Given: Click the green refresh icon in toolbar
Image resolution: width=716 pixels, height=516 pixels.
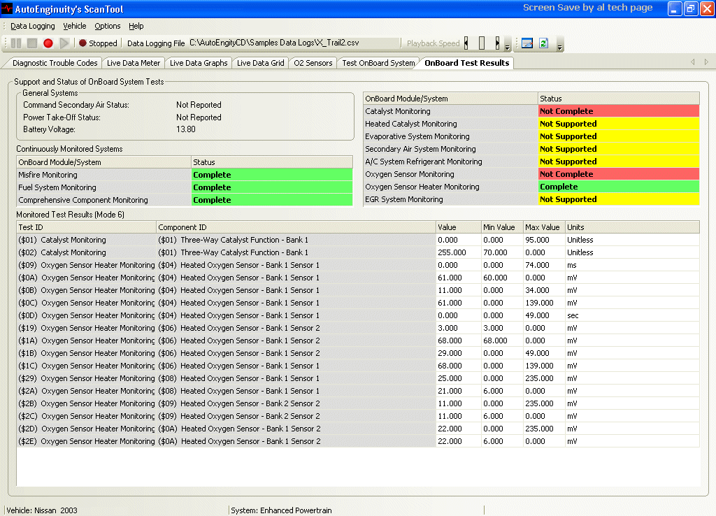Looking at the screenshot, I should pos(543,43).
